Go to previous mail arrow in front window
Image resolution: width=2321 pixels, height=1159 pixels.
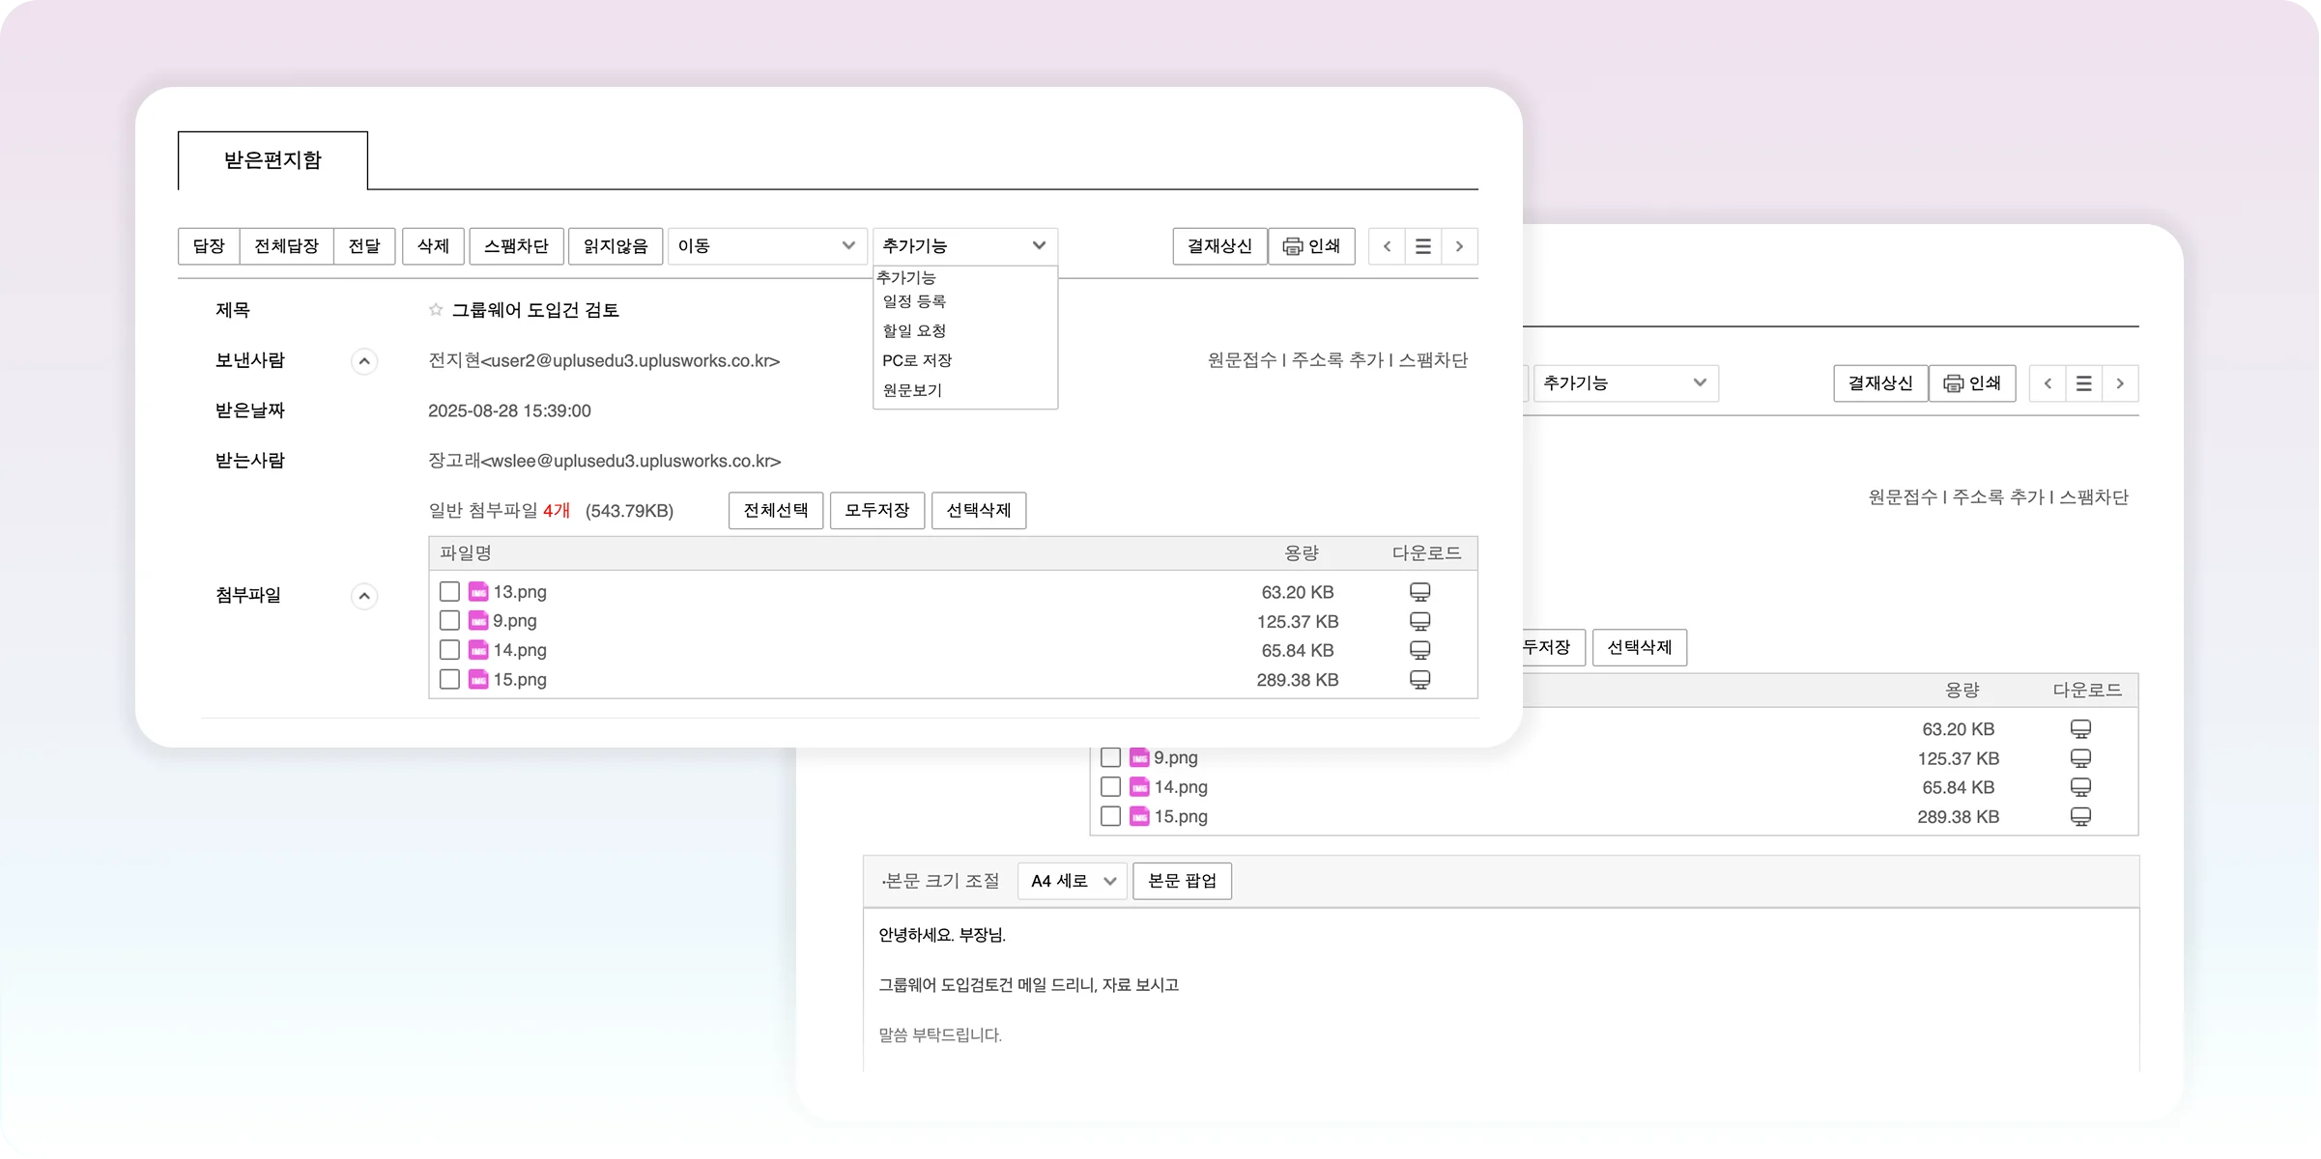[1387, 246]
